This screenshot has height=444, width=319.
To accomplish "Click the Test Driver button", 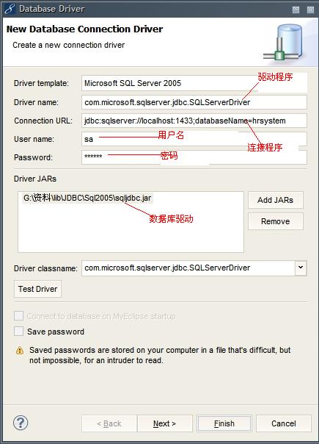I will pos(37,289).
